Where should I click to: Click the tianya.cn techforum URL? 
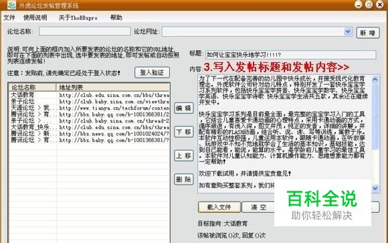pyautogui.click(x=114, y=108)
